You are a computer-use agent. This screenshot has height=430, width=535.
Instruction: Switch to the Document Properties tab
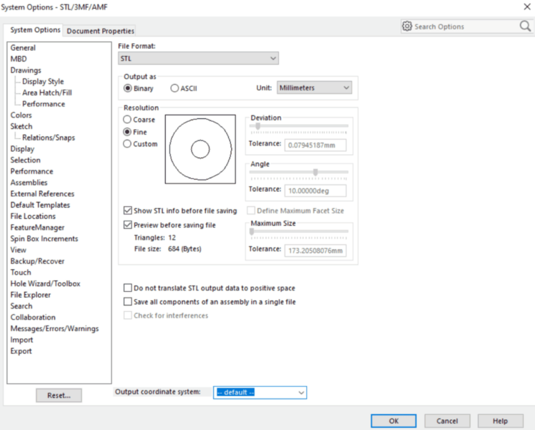(x=100, y=31)
